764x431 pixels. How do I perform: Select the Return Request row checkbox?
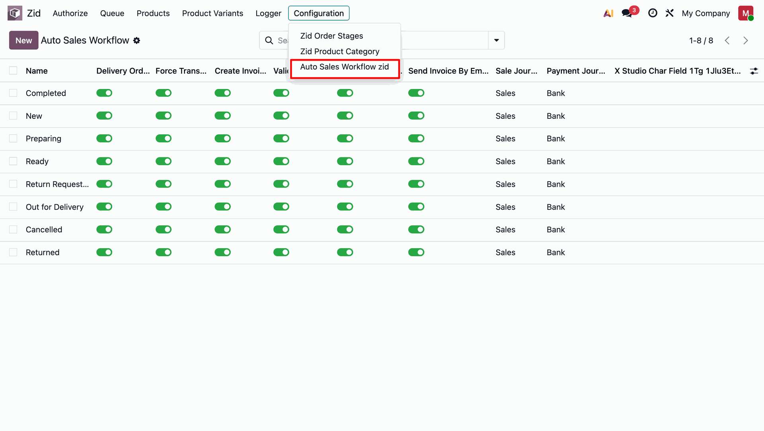click(13, 184)
